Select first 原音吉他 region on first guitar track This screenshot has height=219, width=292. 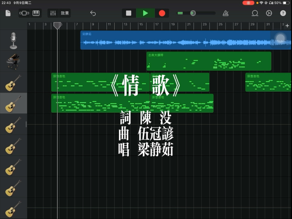tap(100, 82)
